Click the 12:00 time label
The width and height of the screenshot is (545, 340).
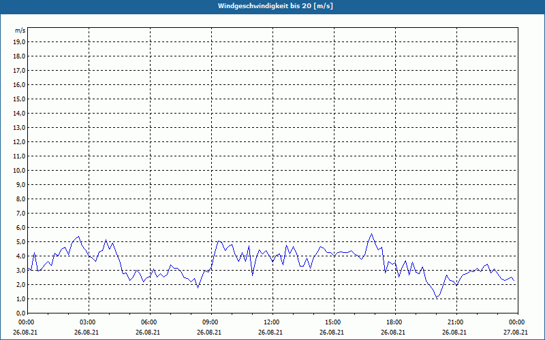pyautogui.click(x=272, y=322)
